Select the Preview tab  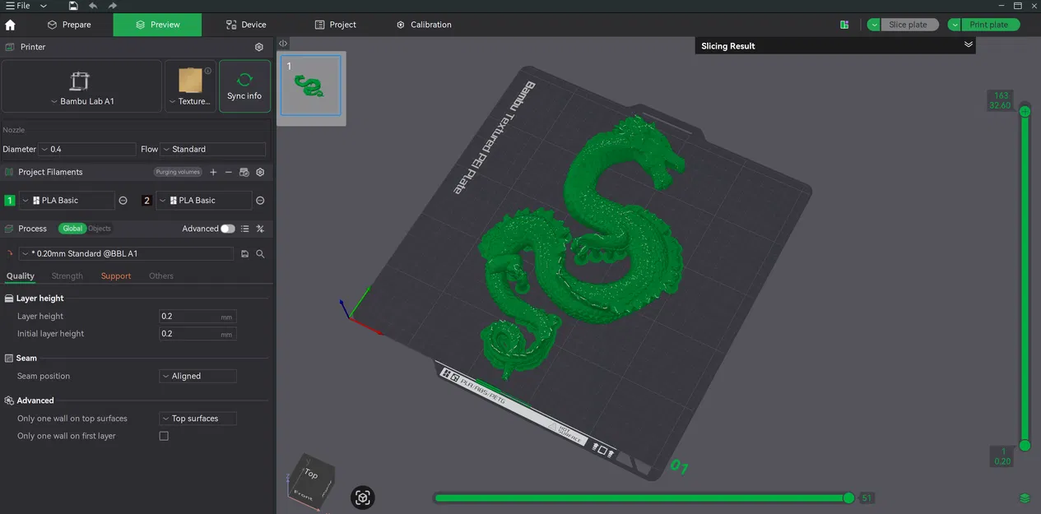[x=157, y=25]
